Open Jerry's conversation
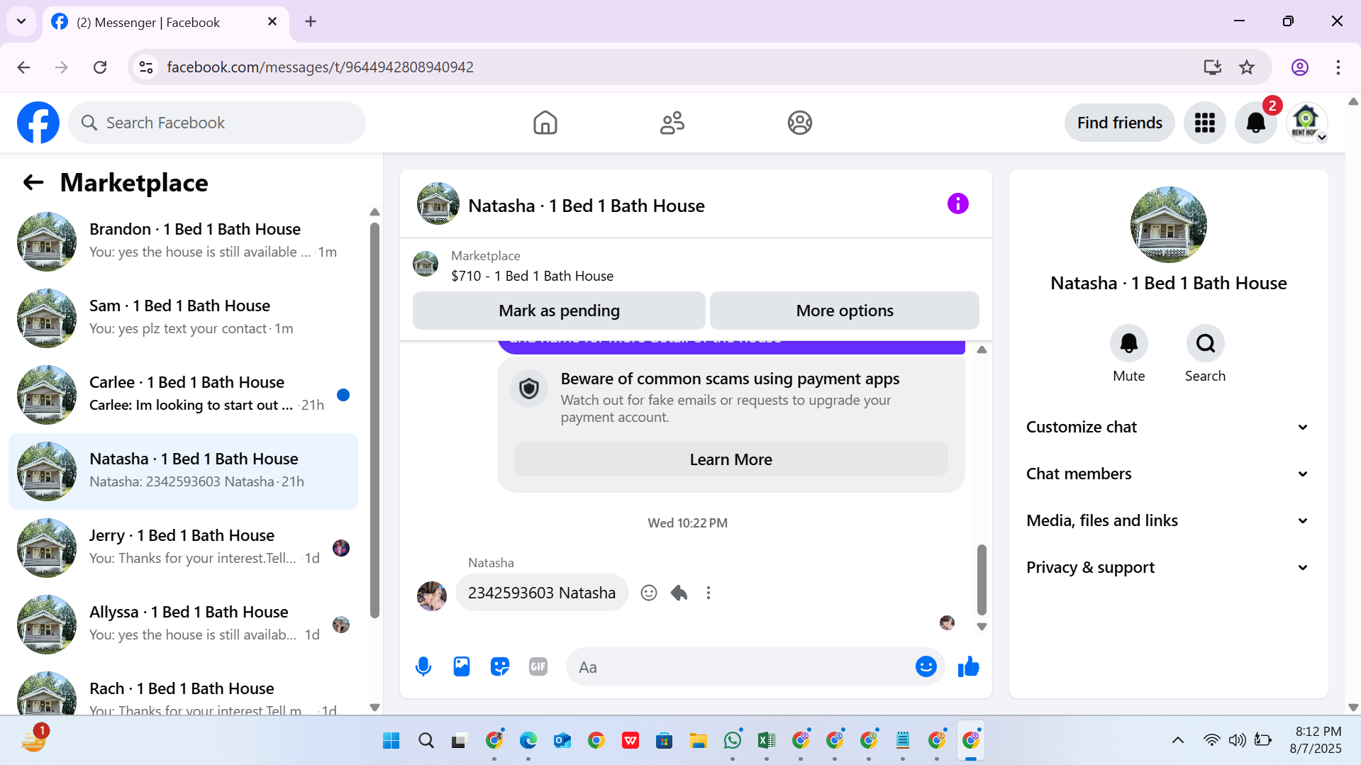Image resolution: width=1361 pixels, height=765 pixels. (183, 547)
